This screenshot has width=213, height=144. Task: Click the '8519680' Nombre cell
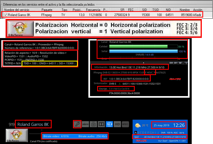click(187, 15)
